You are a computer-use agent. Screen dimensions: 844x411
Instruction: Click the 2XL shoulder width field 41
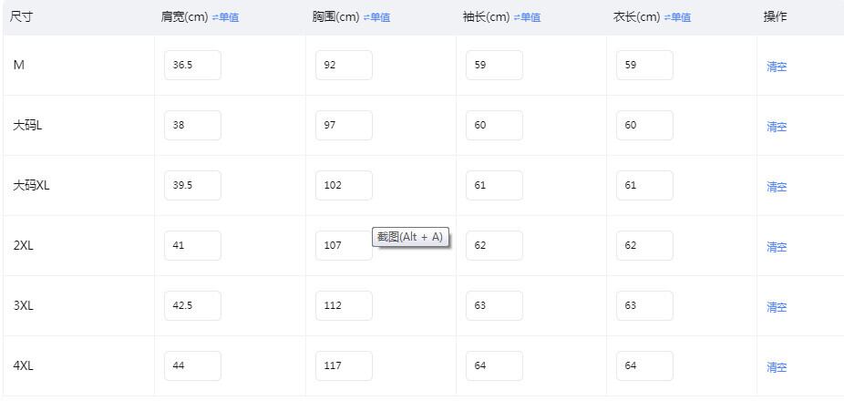(192, 246)
